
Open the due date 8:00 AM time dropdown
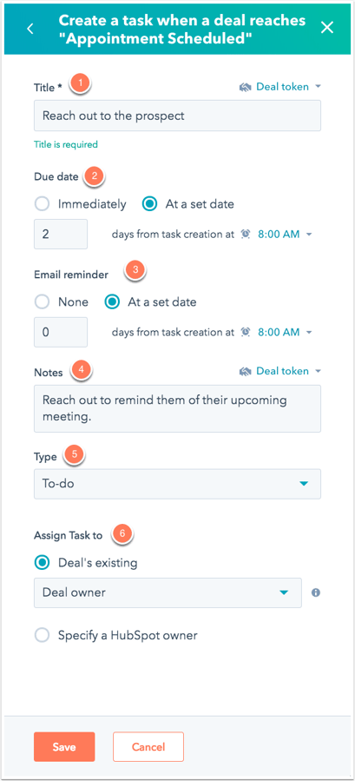click(x=285, y=234)
